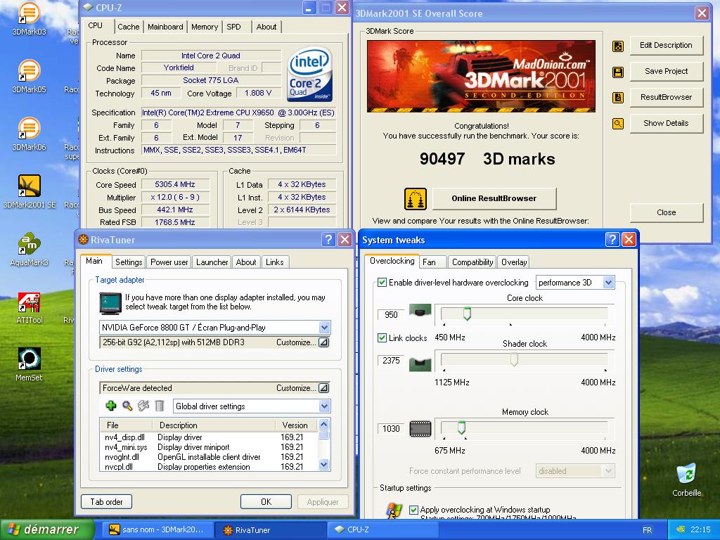The image size is (720, 540).
Task: Click the monitor icon under Target adapter
Action: 110,302
